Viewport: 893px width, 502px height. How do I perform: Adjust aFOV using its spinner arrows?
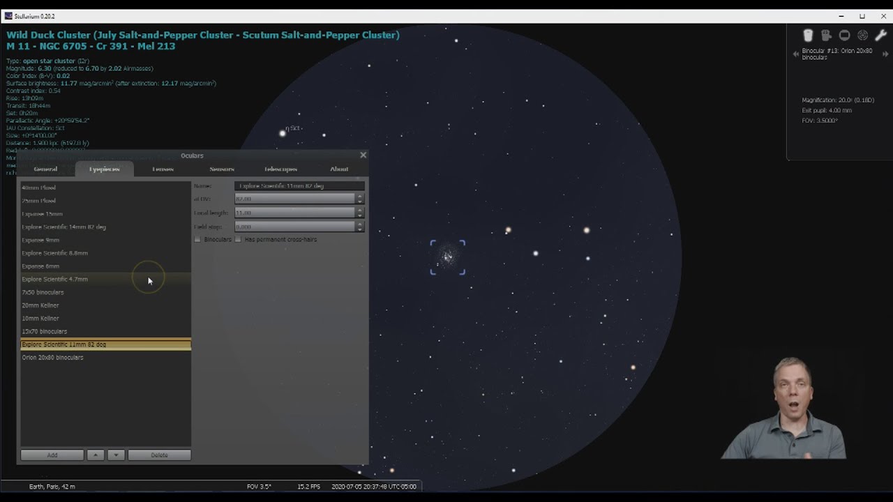(360, 199)
